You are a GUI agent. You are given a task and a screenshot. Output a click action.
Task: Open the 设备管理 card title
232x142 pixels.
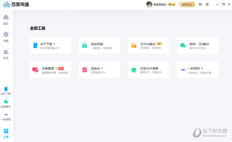48,68
